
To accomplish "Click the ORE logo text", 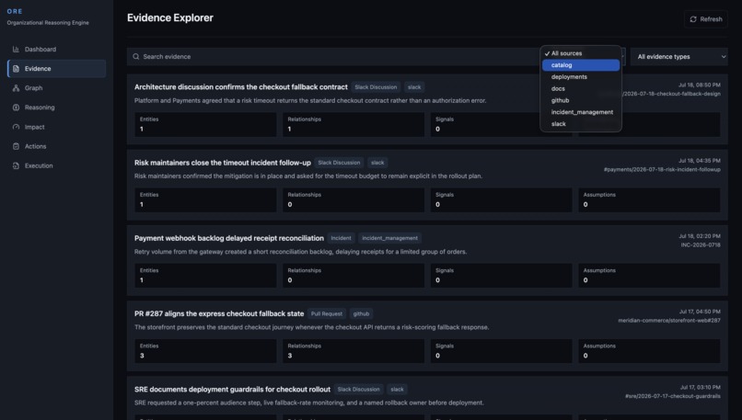I will (15, 11).
